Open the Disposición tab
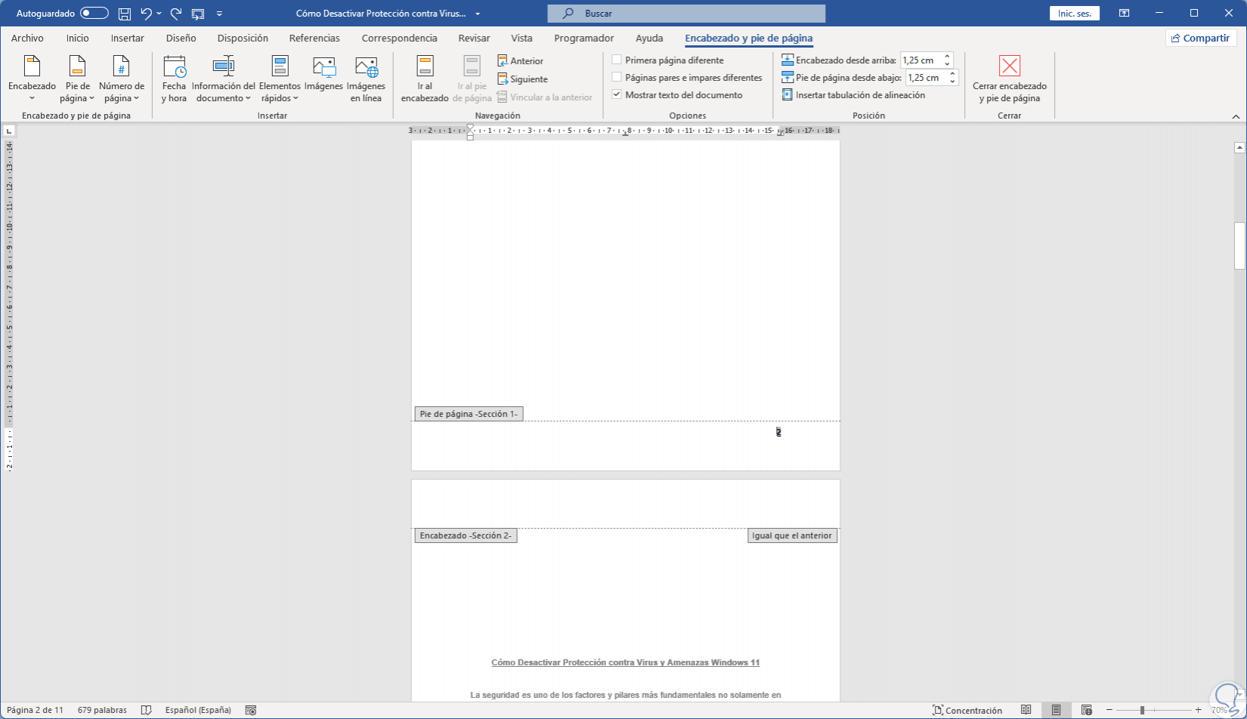The width and height of the screenshot is (1247, 719). [x=243, y=38]
